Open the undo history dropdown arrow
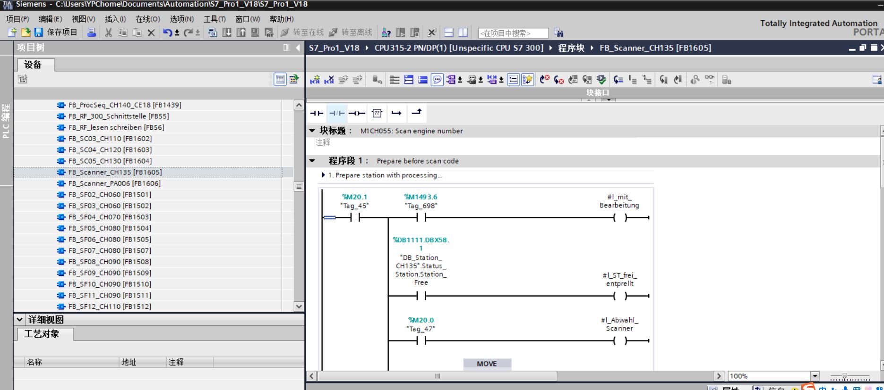Viewport: 884px width, 390px height. (x=177, y=33)
